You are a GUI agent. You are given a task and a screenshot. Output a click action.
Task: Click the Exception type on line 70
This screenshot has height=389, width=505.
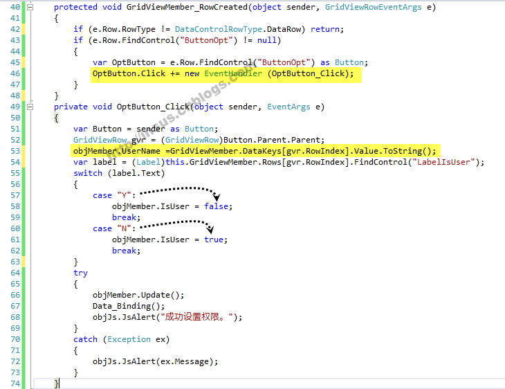tap(129, 339)
